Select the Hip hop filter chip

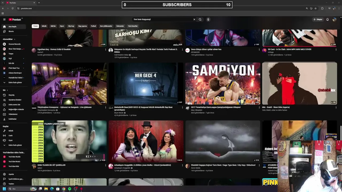(x=71, y=26)
